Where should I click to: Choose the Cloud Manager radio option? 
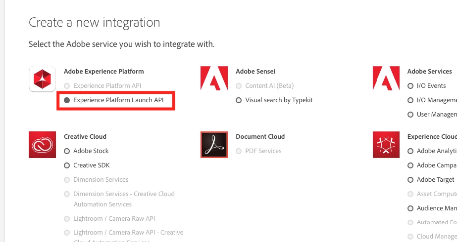410,237
